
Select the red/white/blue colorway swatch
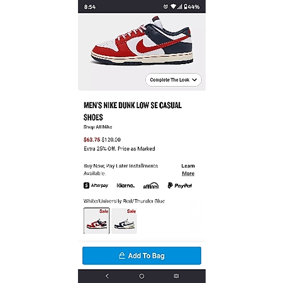[x=96, y=221]
